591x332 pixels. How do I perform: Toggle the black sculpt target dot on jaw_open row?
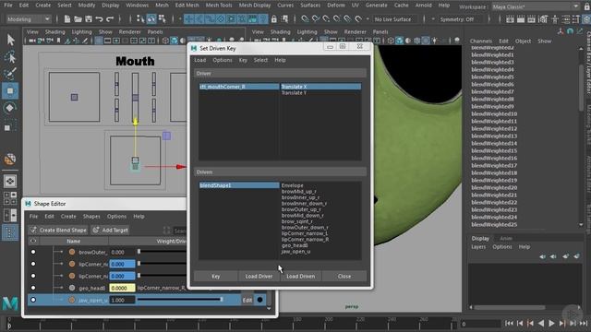(x=259, y=300)
